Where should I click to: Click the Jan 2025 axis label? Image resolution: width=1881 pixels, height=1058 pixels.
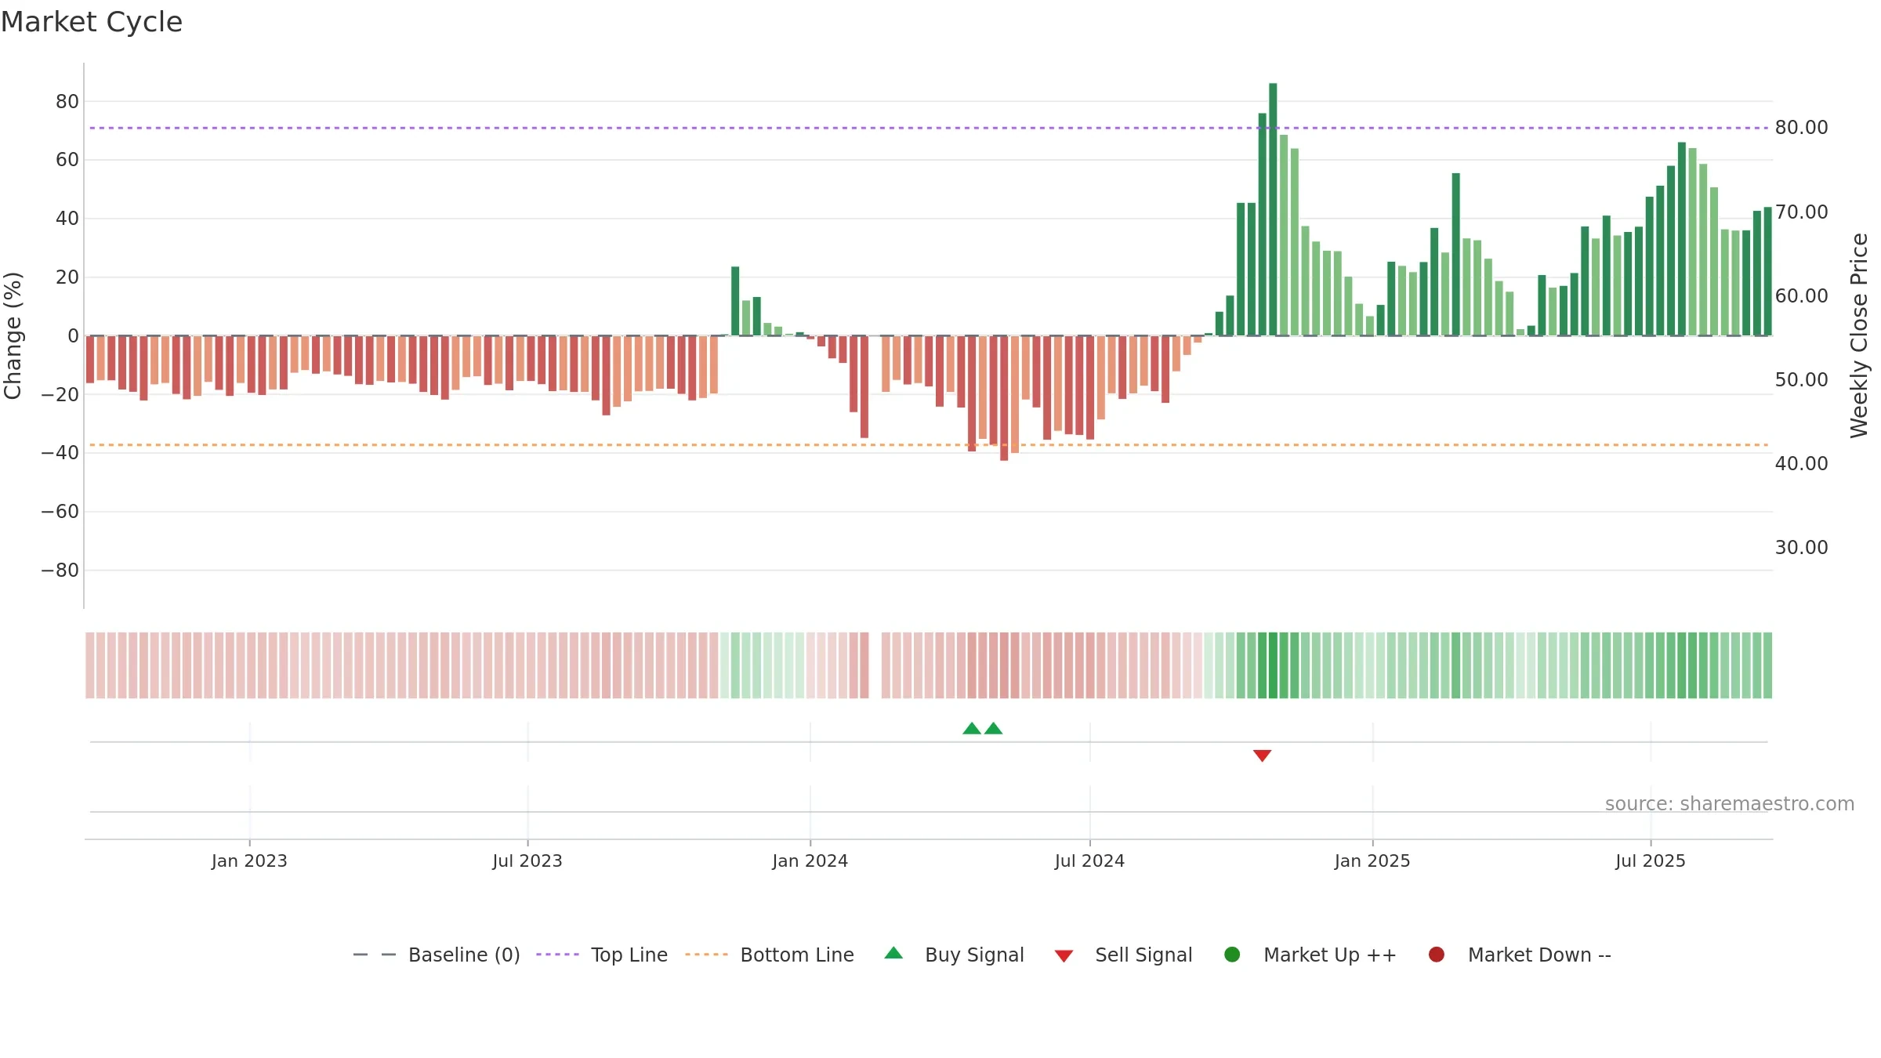(x=1372, y=861)
